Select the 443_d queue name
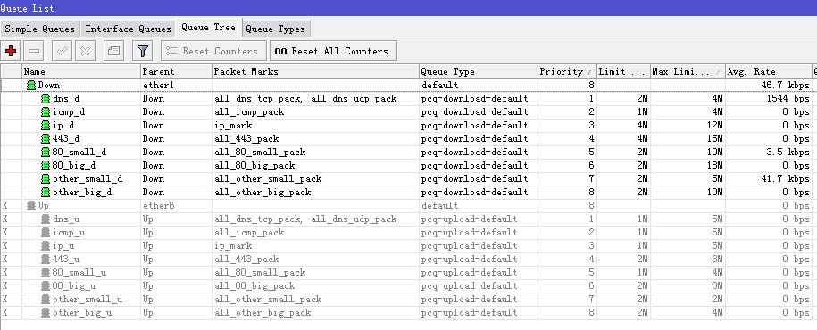 coord(66,138)
